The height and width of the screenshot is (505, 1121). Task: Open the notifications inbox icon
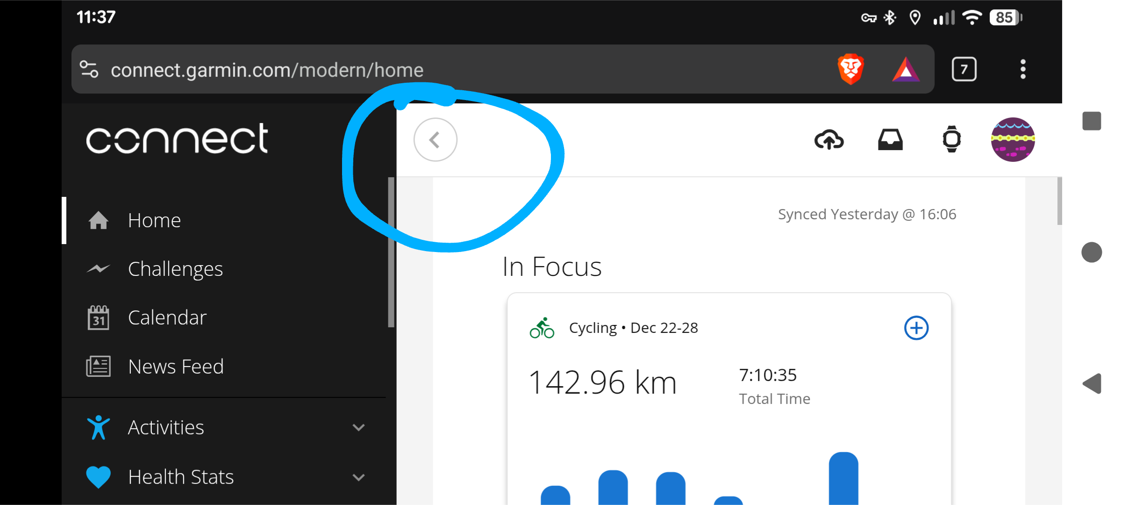point(890,139)
